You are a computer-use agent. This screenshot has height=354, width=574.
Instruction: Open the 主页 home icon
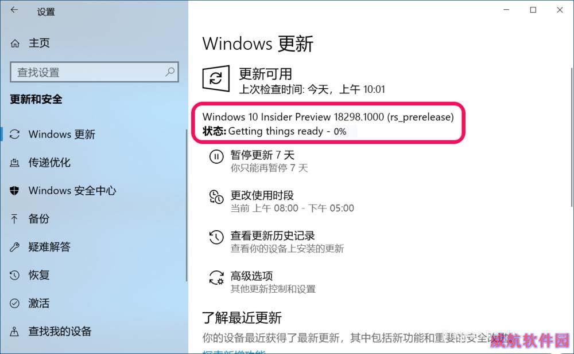[x=15, y=44]
